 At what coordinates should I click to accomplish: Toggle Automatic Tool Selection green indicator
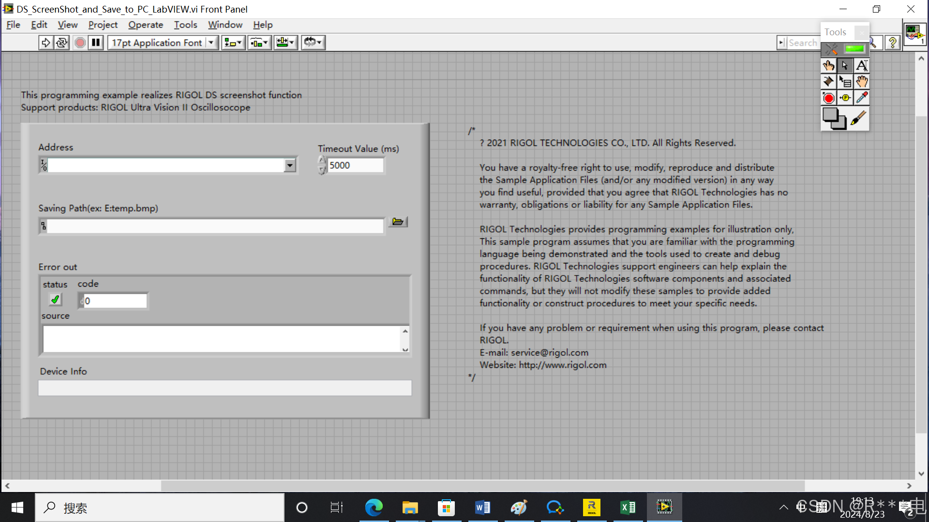click(854, 49)
